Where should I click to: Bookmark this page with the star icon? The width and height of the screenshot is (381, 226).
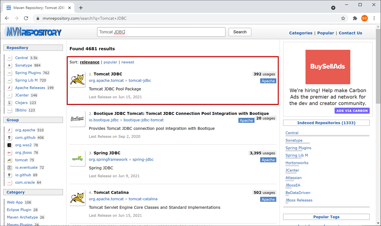coord(343,18)
